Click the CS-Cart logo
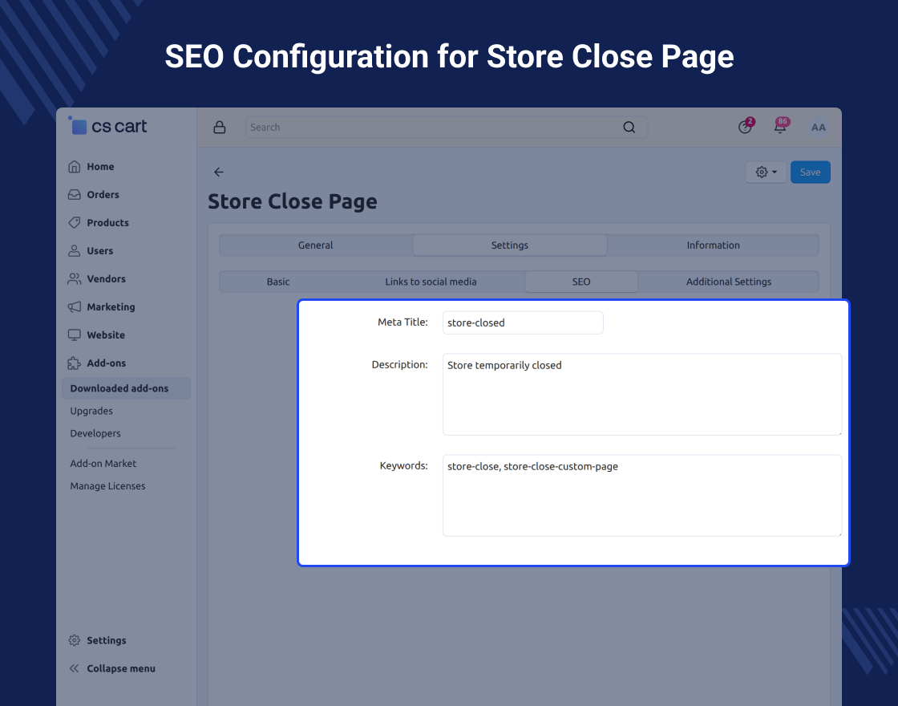Image resolution: width=898 pixels, height=706 pixels. coord(107,126)
